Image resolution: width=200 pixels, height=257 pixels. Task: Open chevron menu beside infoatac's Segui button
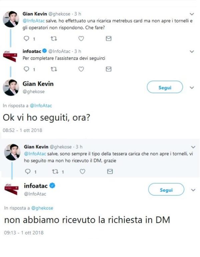(x=193, y=190)
